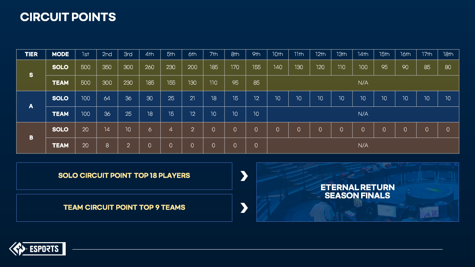Click the 1st place column header
Image resolution: width=475 pixels, height=267 pixels.
86,54
